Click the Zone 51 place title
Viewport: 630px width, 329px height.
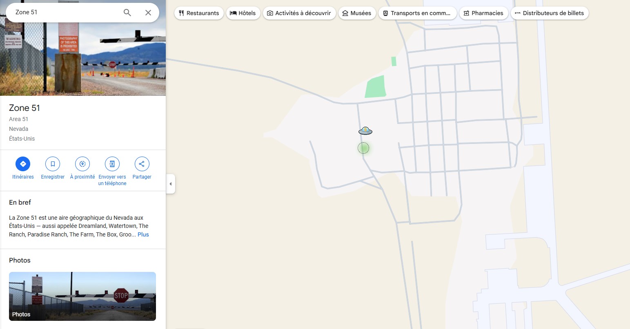pyautogui.click(x=24, y=108)
